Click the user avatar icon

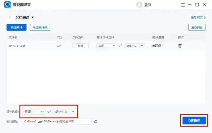(139, 5)
